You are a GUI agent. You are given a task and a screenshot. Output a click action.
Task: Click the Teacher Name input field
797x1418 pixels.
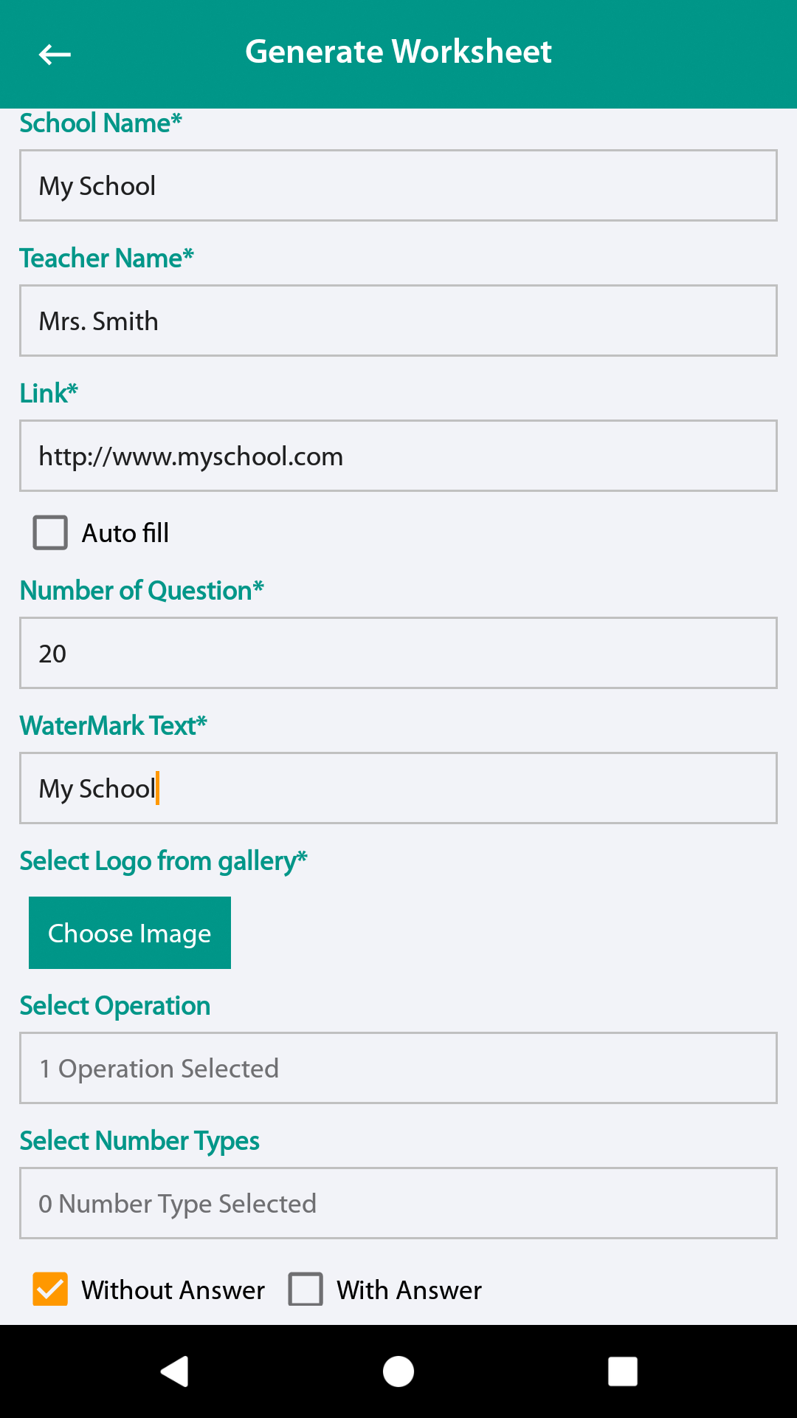pos(398,321)
